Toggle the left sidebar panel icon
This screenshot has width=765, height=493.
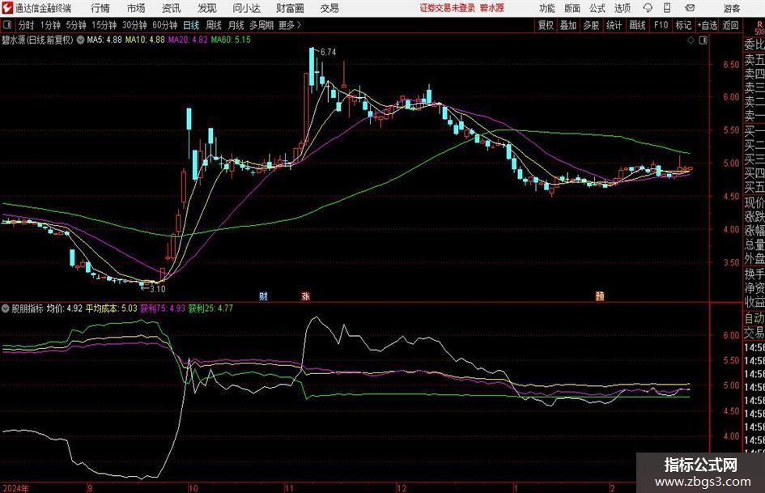pos(7,25)
